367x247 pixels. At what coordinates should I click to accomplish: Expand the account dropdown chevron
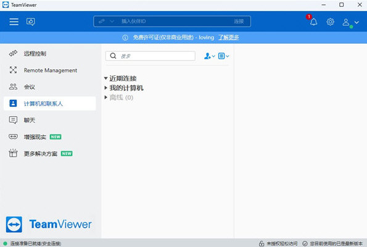tap(357, 22)
